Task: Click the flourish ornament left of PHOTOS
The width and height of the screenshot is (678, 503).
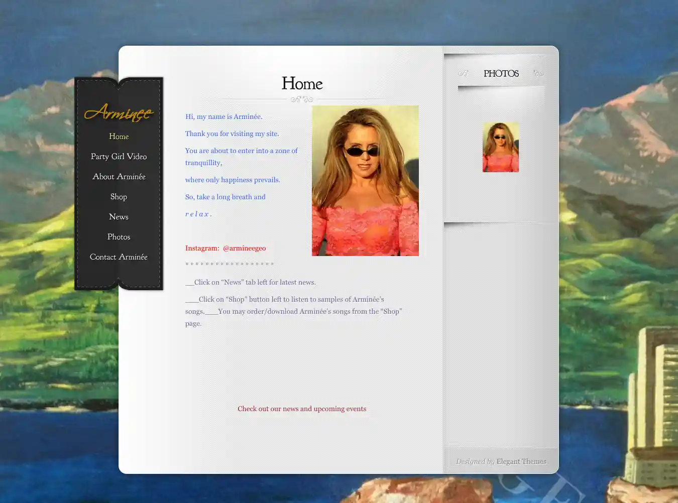Action: [463, 73]
